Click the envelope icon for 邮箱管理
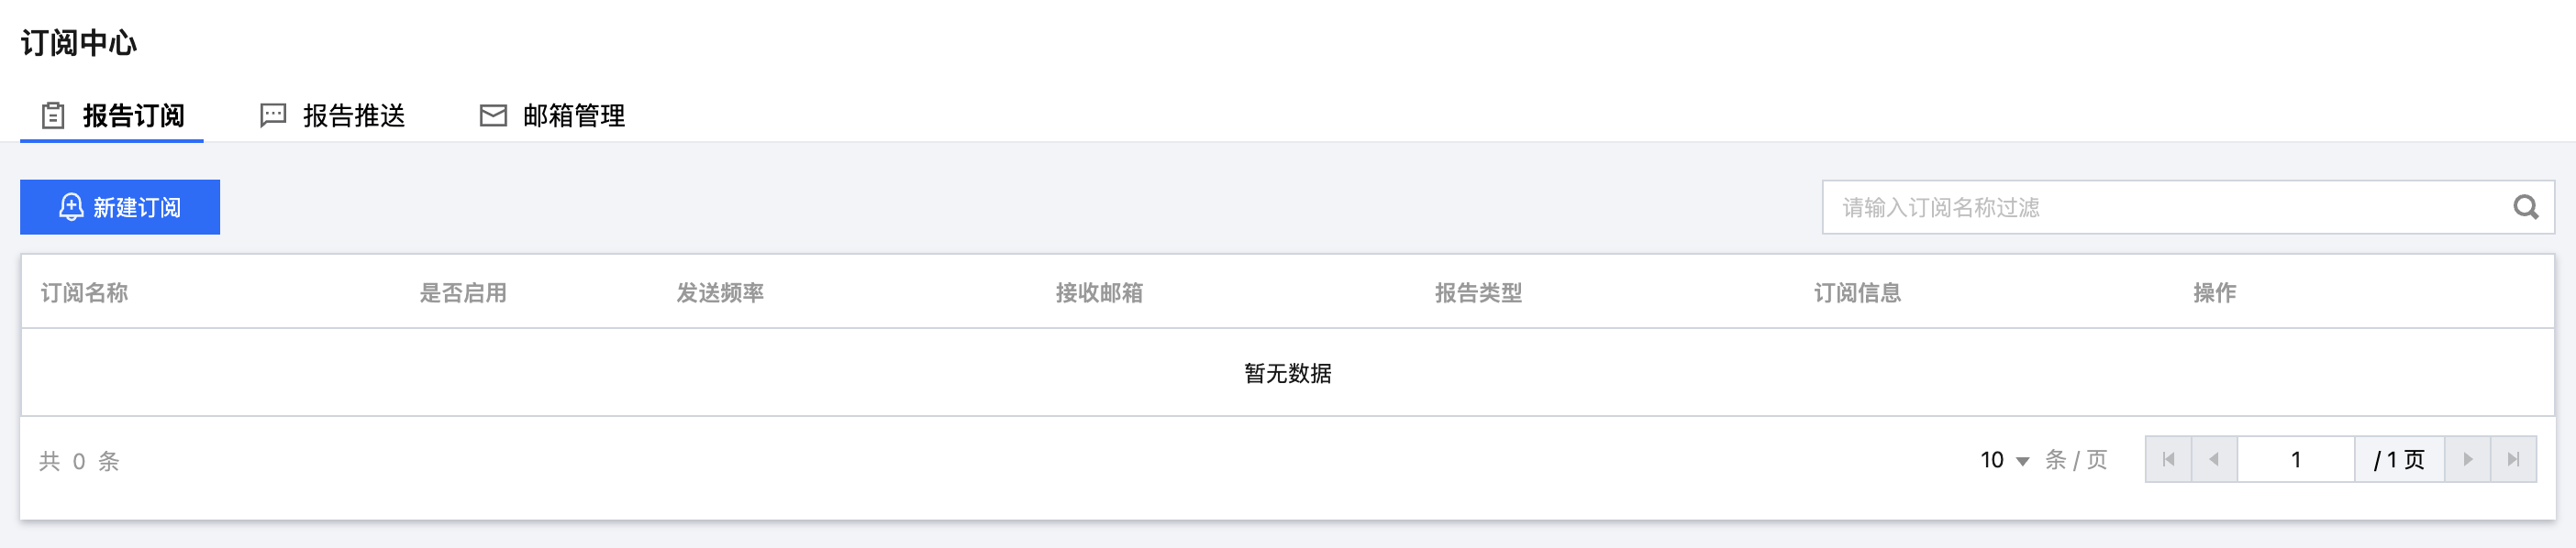 (x=493, y=115)
